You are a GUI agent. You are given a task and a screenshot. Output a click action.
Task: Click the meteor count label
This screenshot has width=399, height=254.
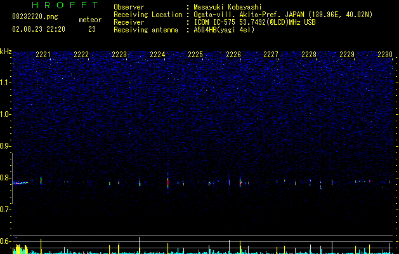[x=90, y=20]
